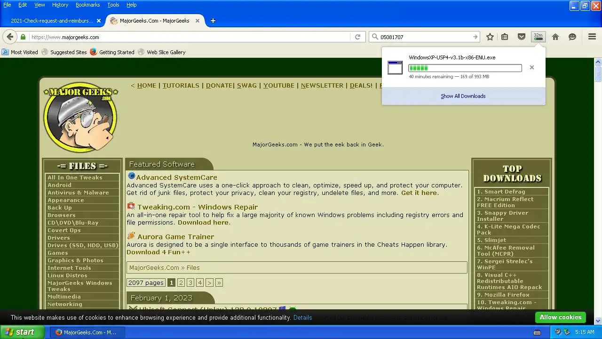Bookmark this page with the star icon

point(490,37)
